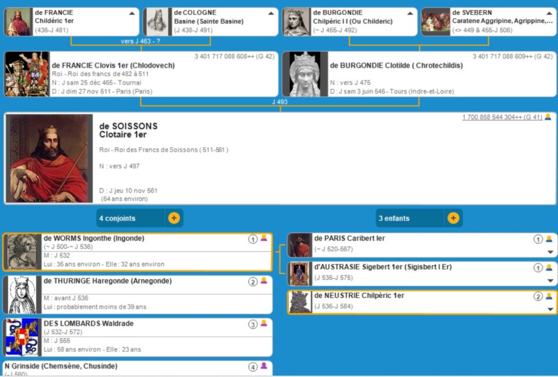This screenshot has height=377, width=558.
Task: Click person icon on Haregonde de Thuringe card
Action: [x=264, y=281]
